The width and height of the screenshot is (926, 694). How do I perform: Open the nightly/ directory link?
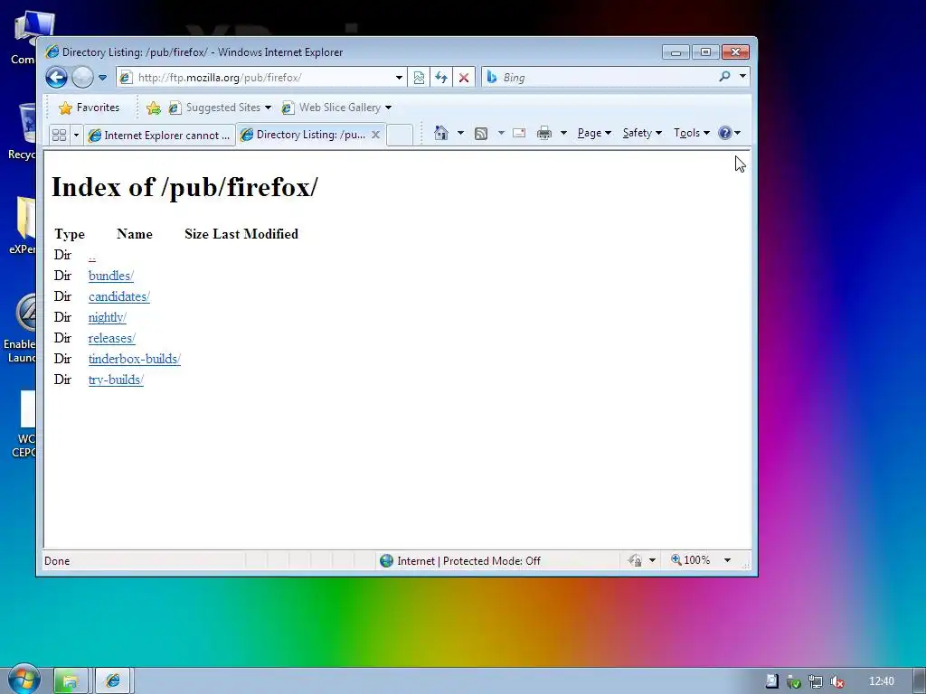click(107, 317)
